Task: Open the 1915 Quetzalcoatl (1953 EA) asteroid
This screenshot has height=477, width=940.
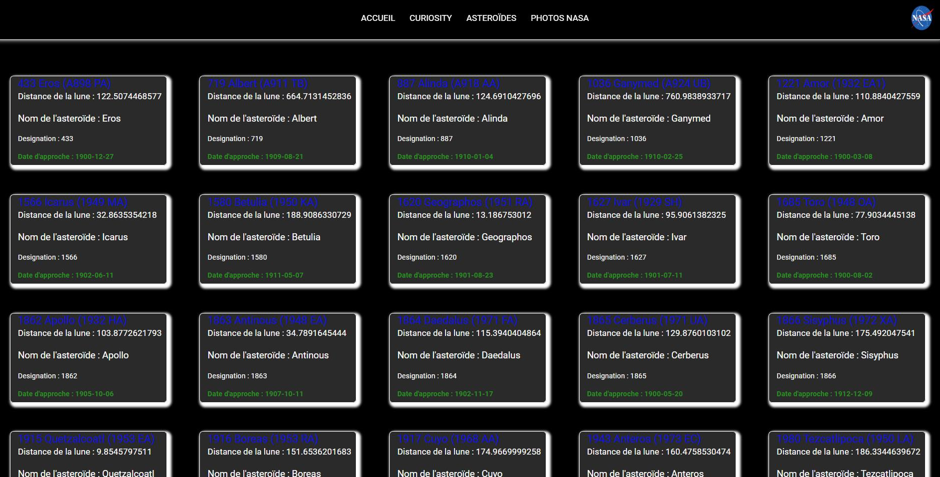Action: pos(86,439)
